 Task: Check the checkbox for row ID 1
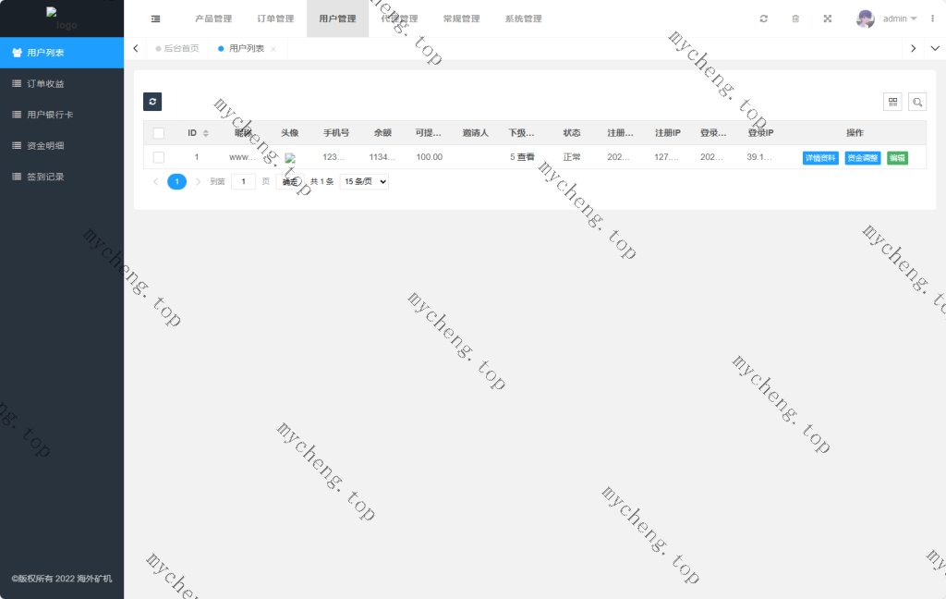pyautogui.click(x=159, y=157)
